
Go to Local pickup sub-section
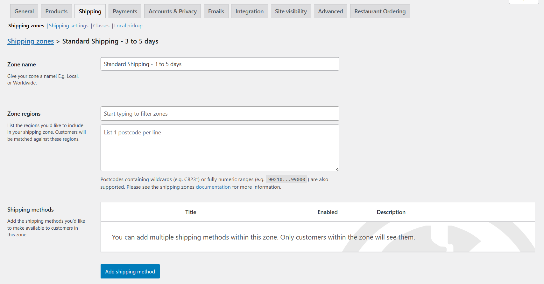128,26
